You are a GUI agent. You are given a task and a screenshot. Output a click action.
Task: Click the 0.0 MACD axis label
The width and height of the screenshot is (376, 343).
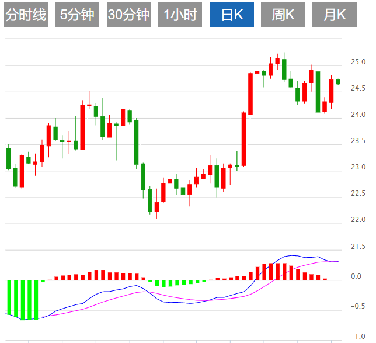(356, 276)
